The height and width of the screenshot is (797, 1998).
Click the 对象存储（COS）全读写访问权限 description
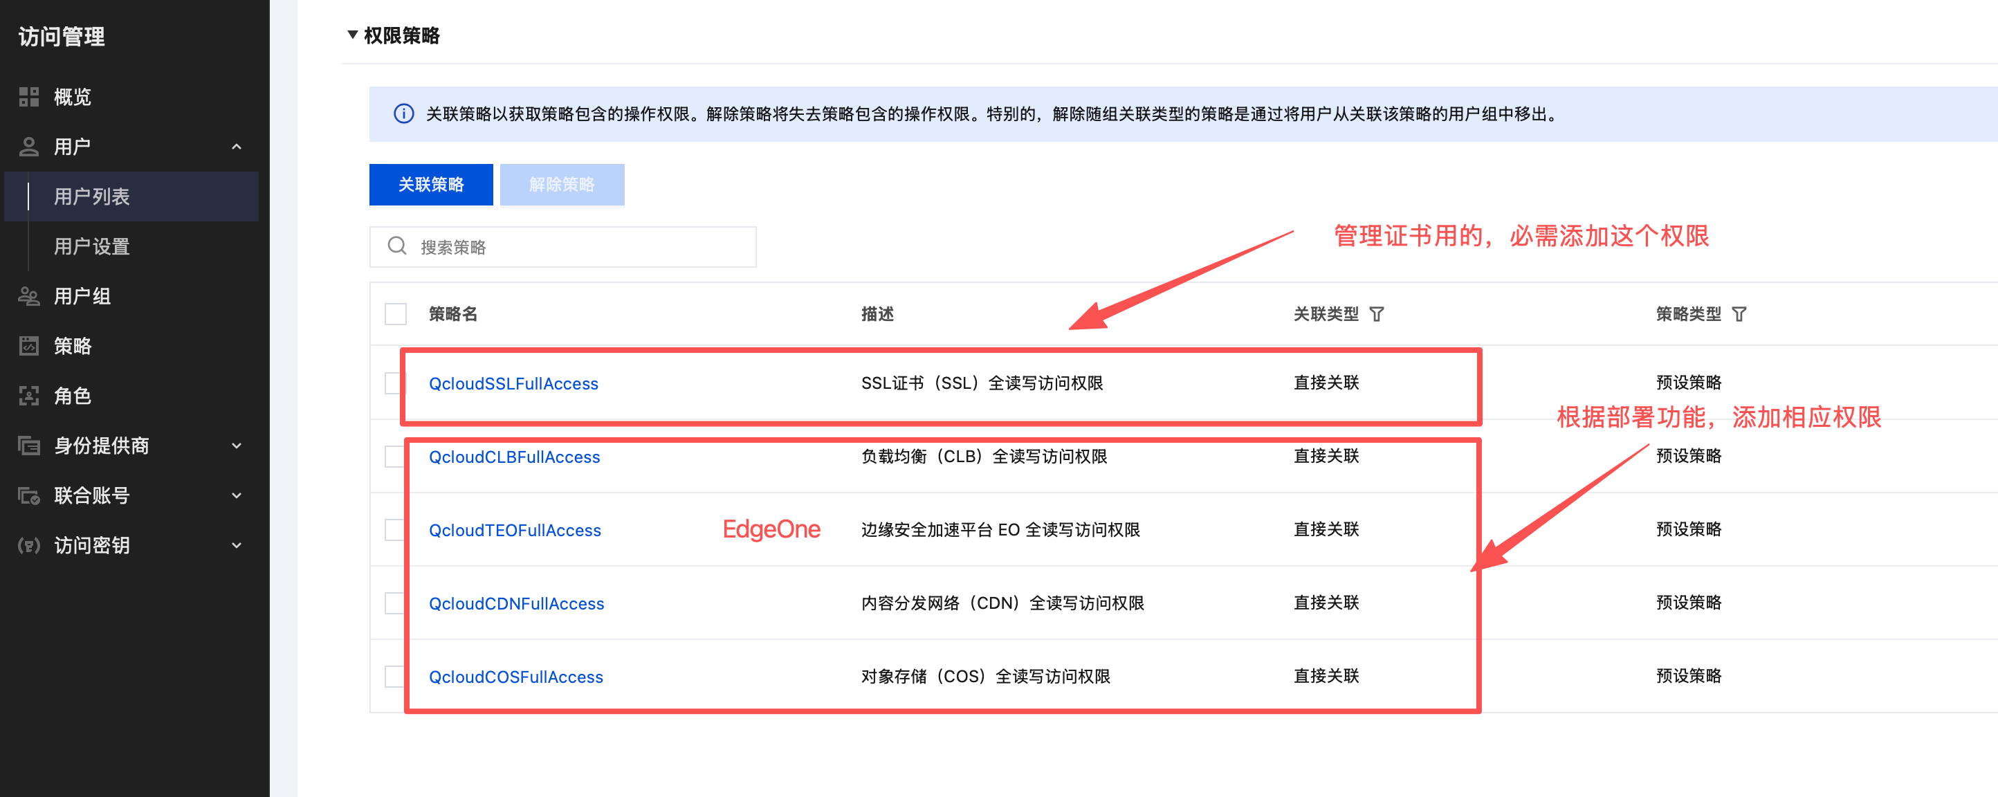(x=986, y=676)
